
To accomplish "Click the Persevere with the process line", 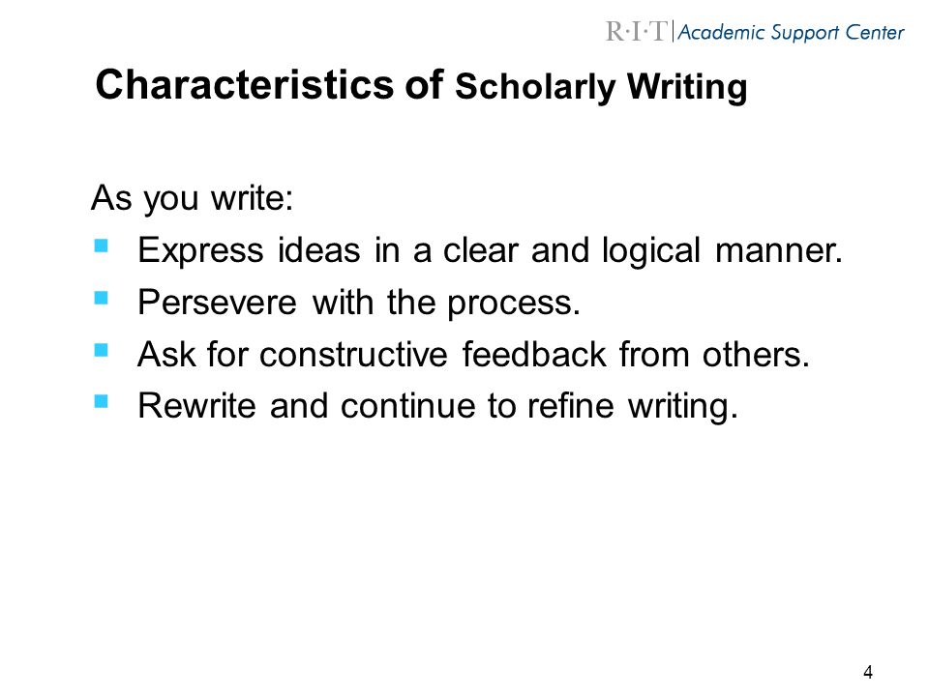I will coord(358,303).
